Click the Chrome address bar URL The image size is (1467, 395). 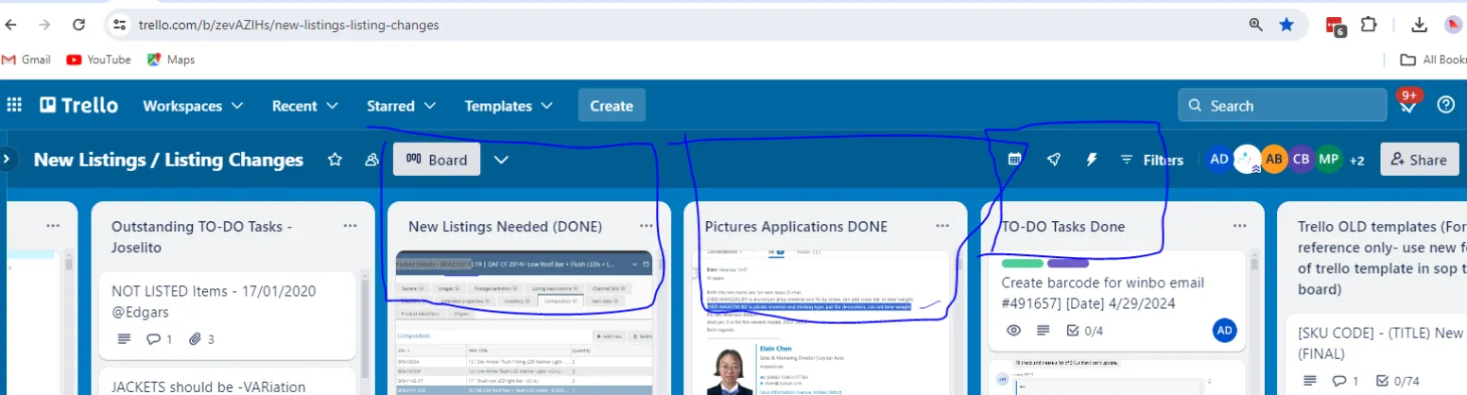[x=288, y=26]
